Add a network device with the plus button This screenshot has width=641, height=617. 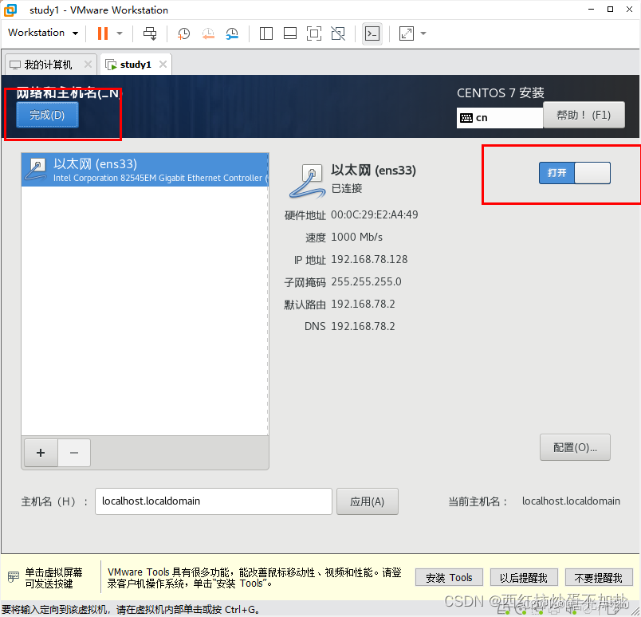pyautogui.click(x=41, y=453)
